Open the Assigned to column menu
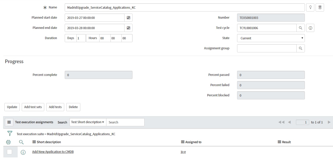 182,142
